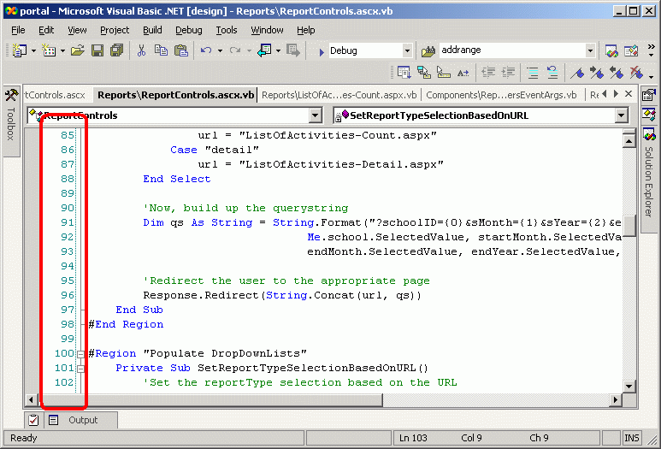Viewport: 661px width, 449px height.
Task: Open the Build menu
Action: 152,30
